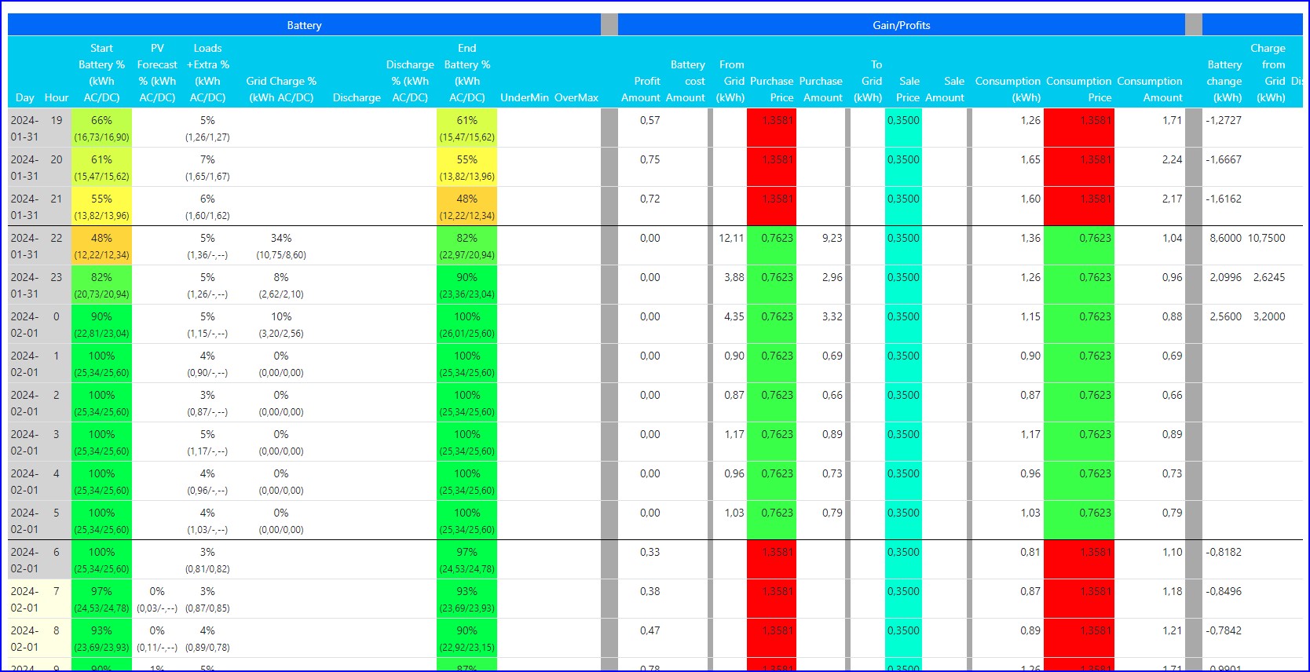The height and width of the screenshot is (672, 1310).
Task: Click the Gain/Profits section header bar
Action: pos(901,25)
